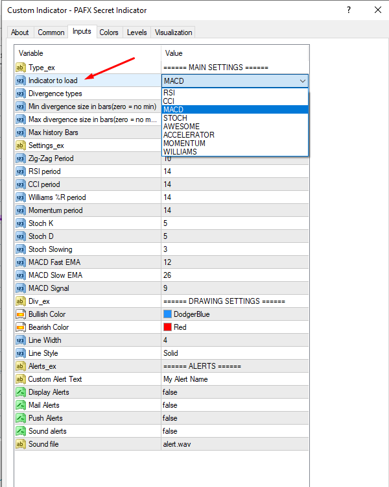This screenshot has height=487, width=389.
Task: Click the help question mark button
Action: click(x=349, y=10)
